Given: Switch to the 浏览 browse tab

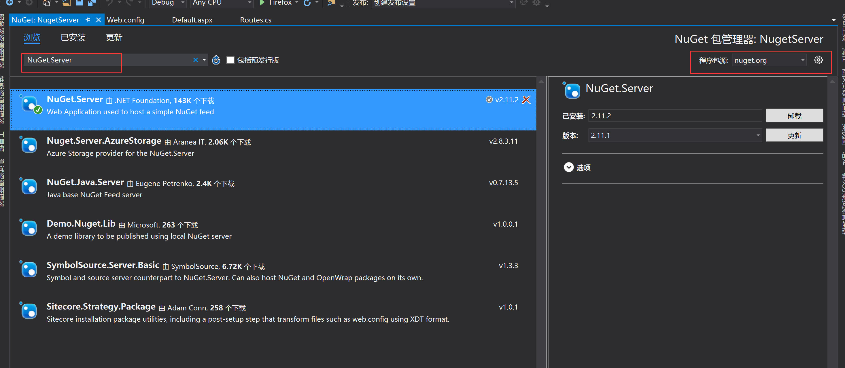Looking at the screenshot, I should pyautogui.click(x=32, y=37).
